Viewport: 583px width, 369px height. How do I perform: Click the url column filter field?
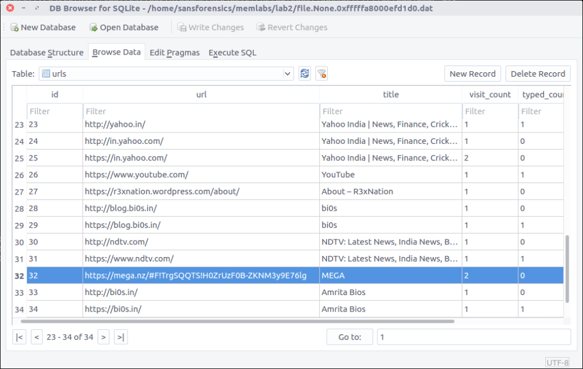click(x=201, y=111)
